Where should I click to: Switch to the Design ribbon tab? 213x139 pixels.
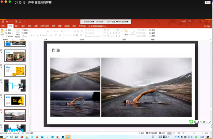point(23,26)
